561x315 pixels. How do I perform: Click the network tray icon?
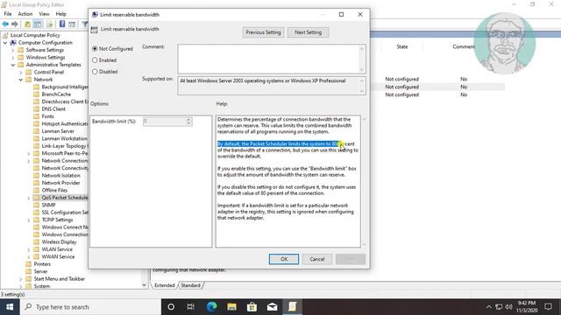click(499, 307)
